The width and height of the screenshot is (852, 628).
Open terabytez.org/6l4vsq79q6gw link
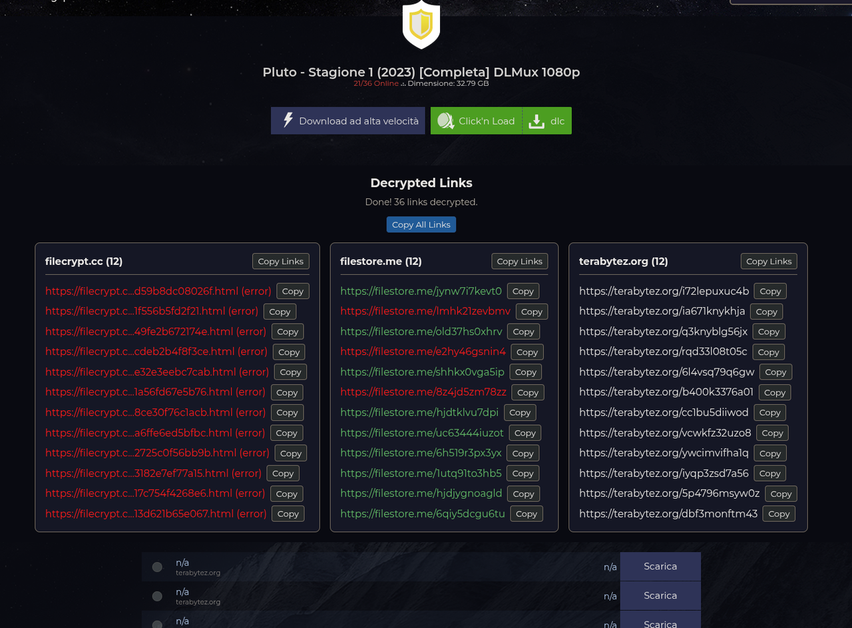point(667,372)
